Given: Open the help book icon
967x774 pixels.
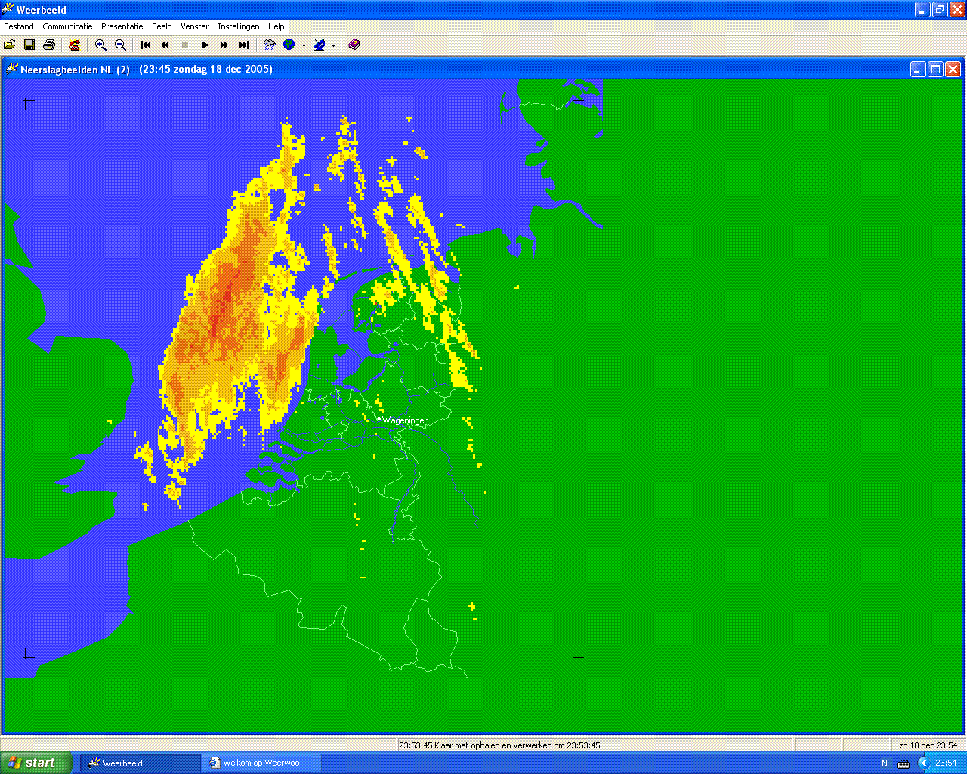Looking at the screenshot, I should [x=354, y=45].
